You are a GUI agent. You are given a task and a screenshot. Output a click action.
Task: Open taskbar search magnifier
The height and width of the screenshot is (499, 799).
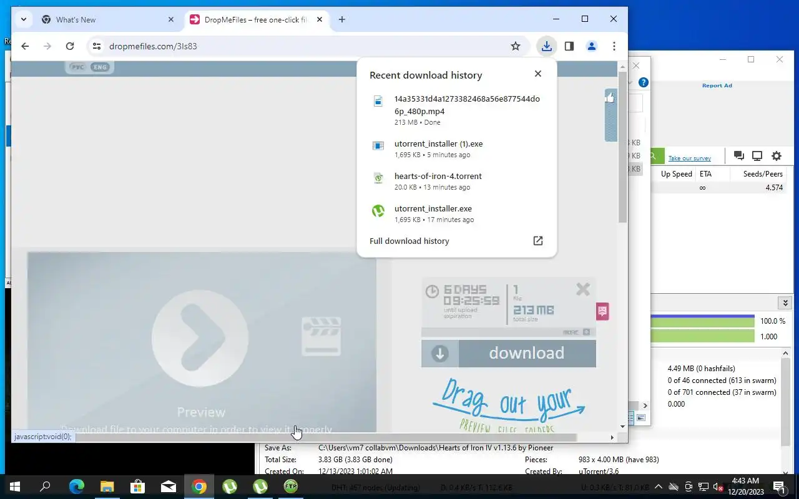tap(46, 487)
